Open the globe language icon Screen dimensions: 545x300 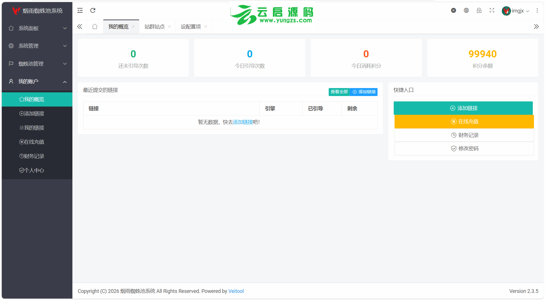tap(466, 11)
